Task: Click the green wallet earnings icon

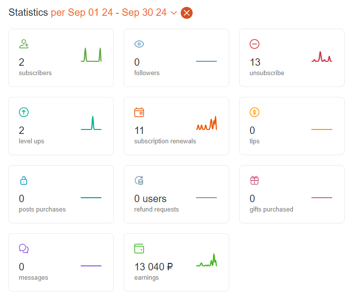Action: tap(139, 249)
